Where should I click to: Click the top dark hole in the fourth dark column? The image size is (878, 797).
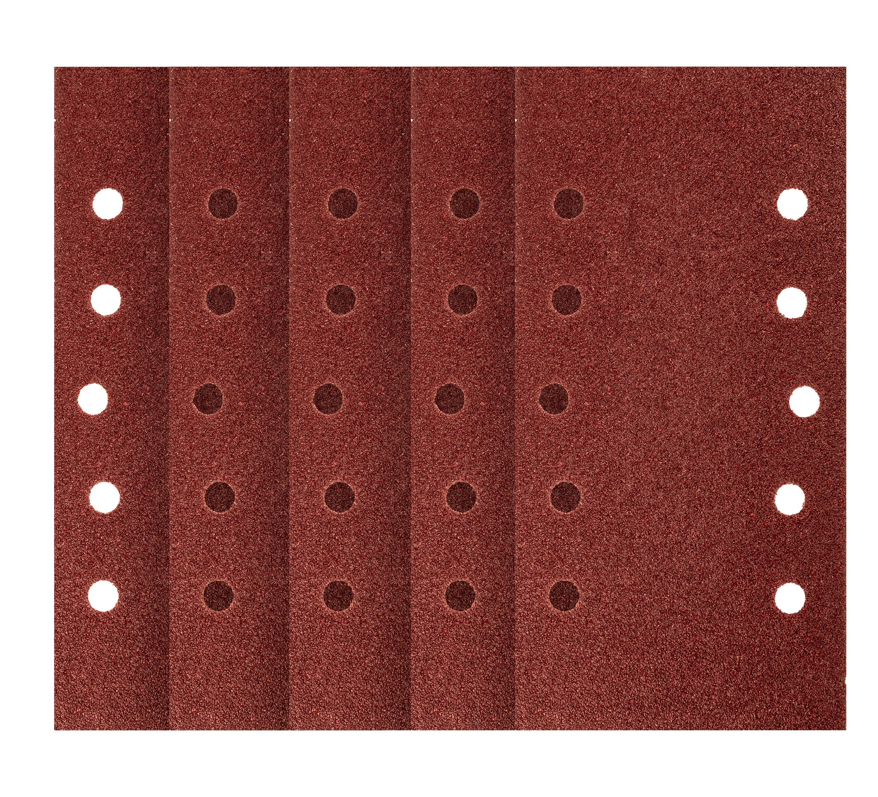click(x=568, y=204)
